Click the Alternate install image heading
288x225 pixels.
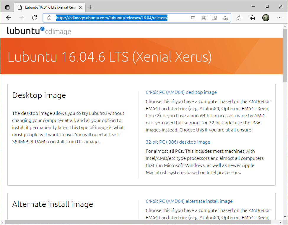tap(53, 204)
